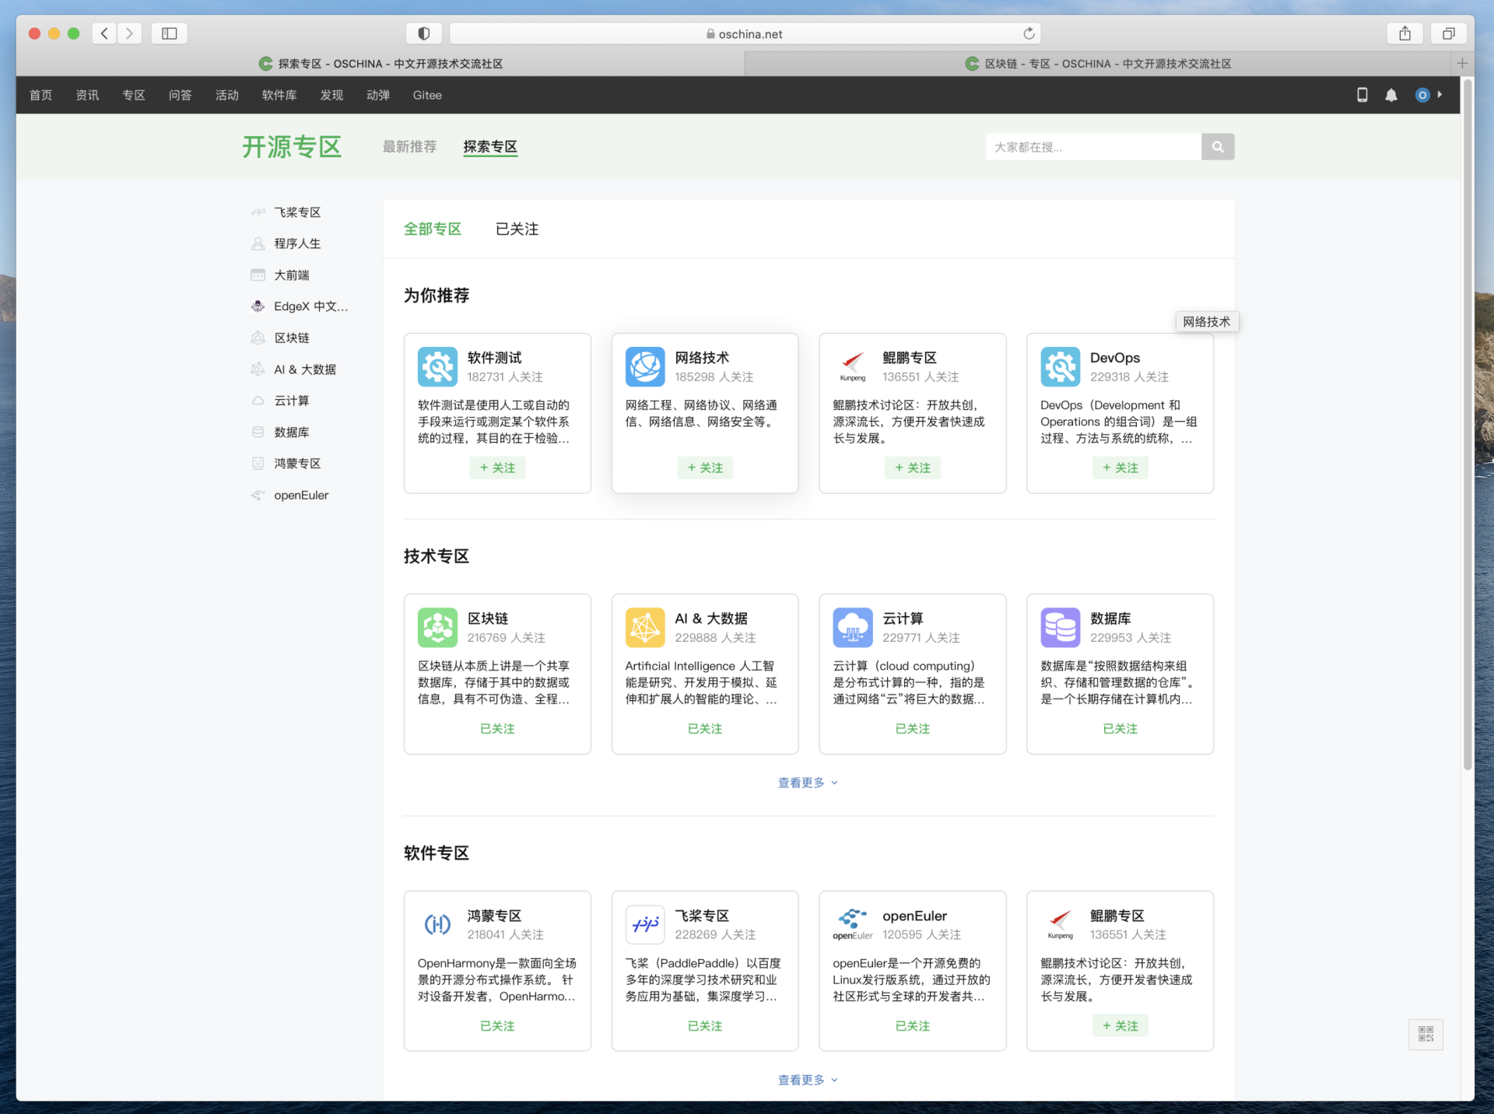The width and height of the screenshot is (1494, 1114).
Task: Follow 网络技术 with + 关注 button
Action: click(x=705, y=468)
